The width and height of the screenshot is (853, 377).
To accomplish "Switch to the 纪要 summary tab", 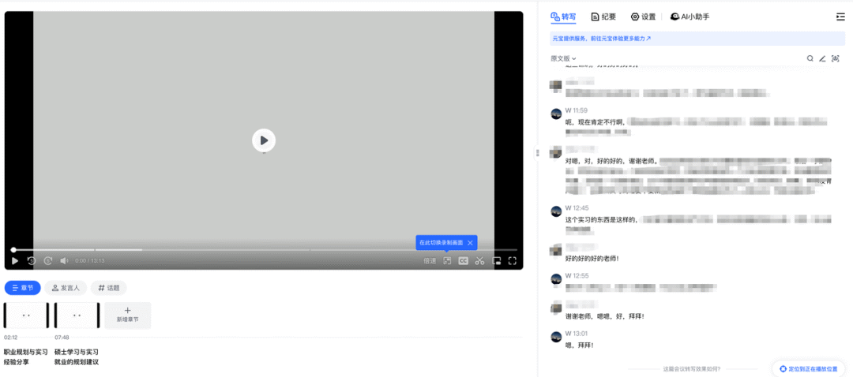I will click(x=603, y=17).
